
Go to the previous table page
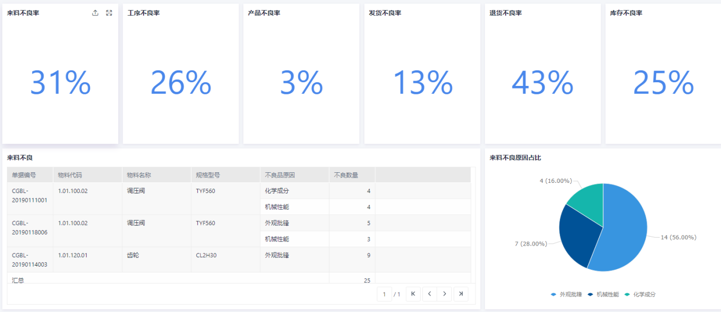[x=429, y=294]
